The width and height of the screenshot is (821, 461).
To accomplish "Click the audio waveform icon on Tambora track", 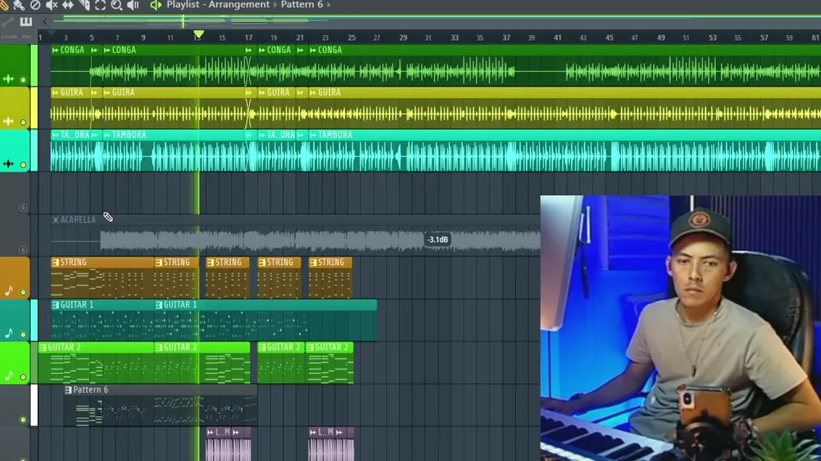I will [8, 164].
